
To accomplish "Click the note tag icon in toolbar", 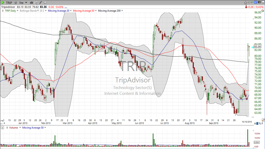I will click(45, 2).
